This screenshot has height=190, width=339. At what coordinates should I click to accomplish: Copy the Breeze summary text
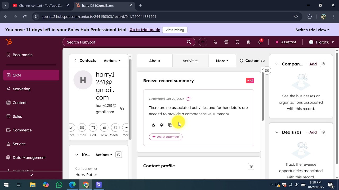tap(170, 125)
